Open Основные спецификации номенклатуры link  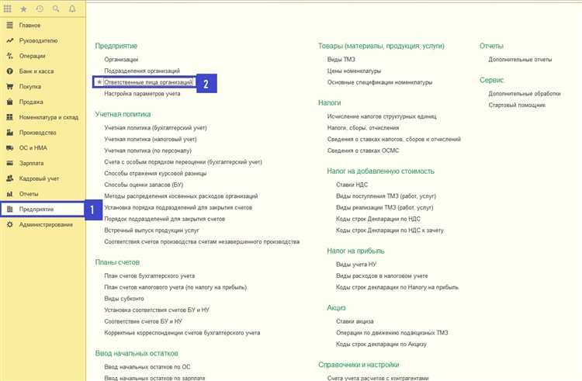379,82
